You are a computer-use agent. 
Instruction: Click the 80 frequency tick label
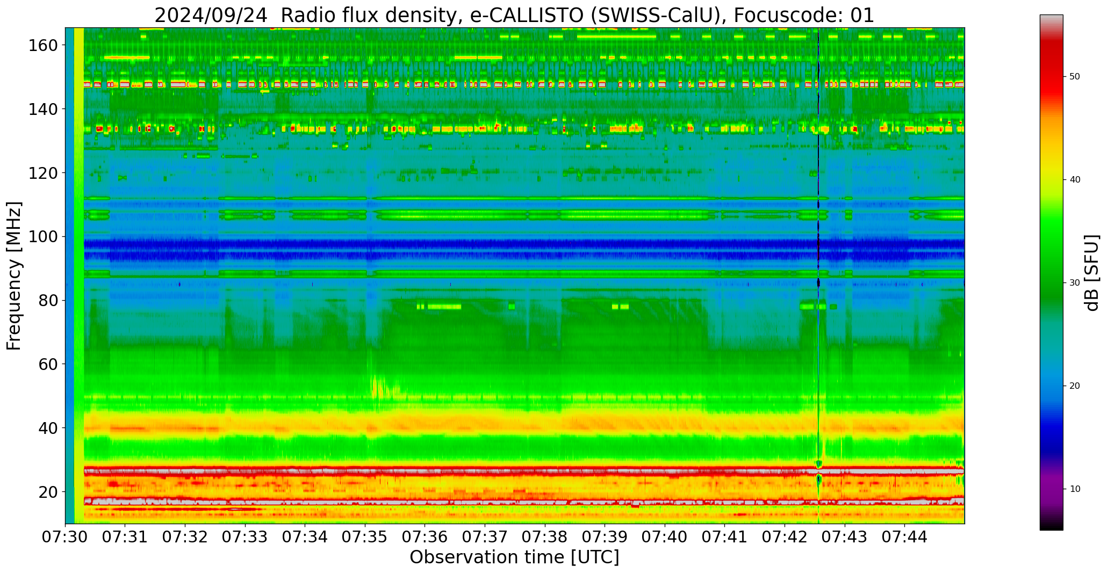[48, 300]
